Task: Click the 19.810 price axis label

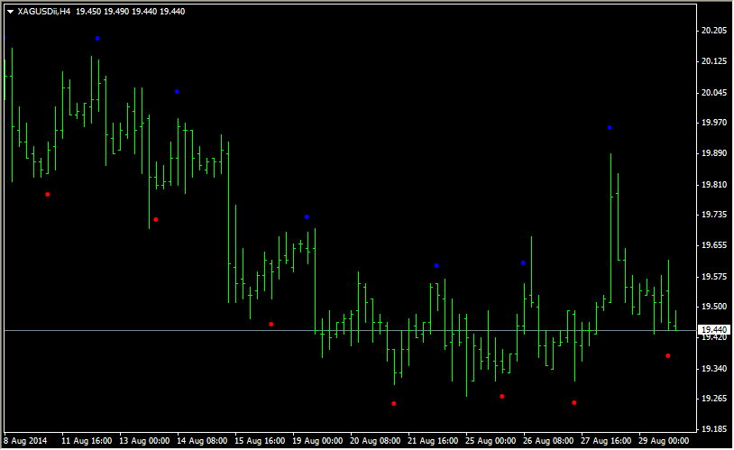Action: coord(714,185)
